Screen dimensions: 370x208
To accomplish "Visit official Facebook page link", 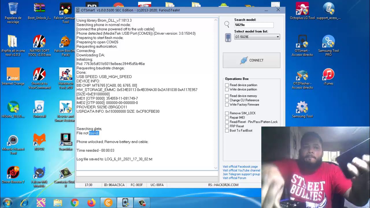I will 240,167.
